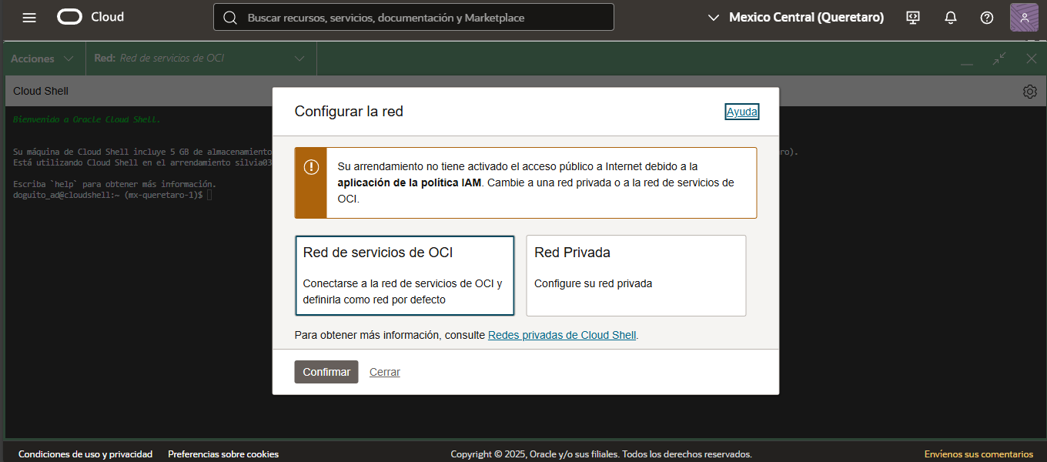Open Condiciones de uso y privacidad
Screen dimensions: 1047x462
85,454
